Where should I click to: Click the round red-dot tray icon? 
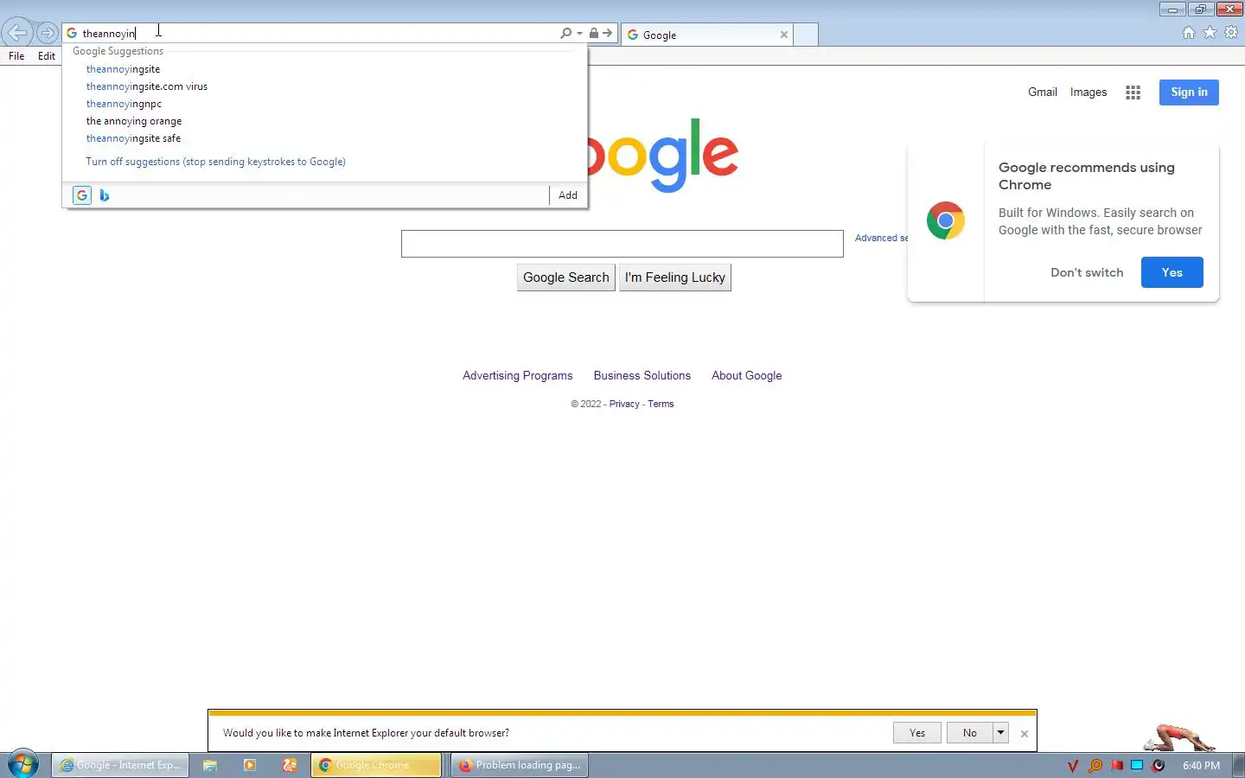[x=1159, y=766]
